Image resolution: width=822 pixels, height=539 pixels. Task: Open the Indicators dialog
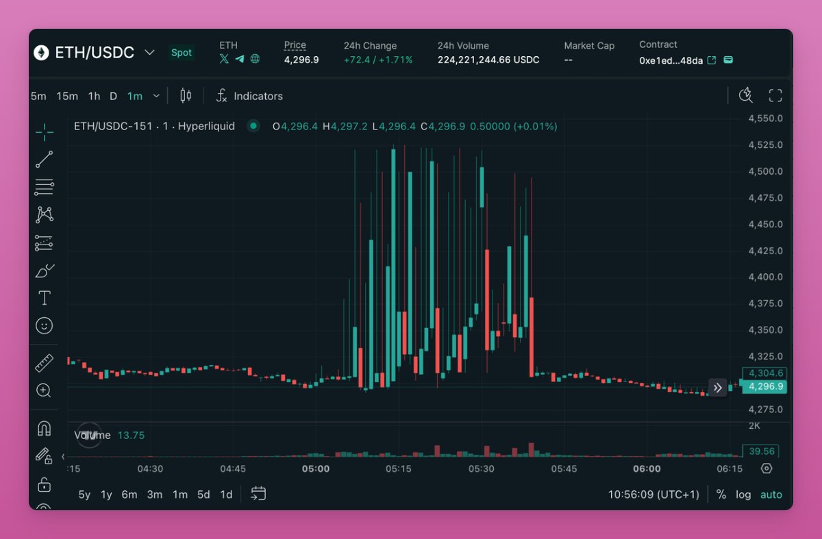point(249,96)
